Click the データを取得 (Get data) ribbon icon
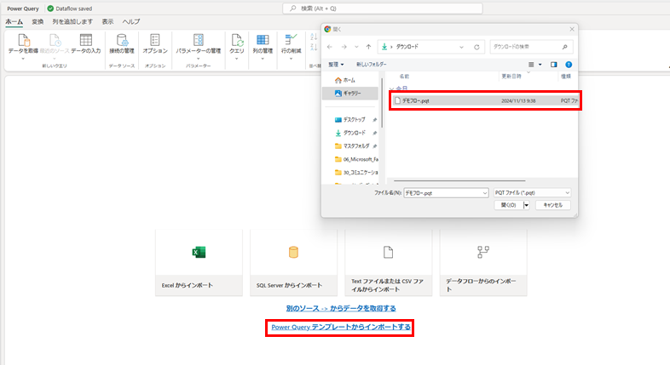This screenshot has width=670, height=365. tap(24, 40)
